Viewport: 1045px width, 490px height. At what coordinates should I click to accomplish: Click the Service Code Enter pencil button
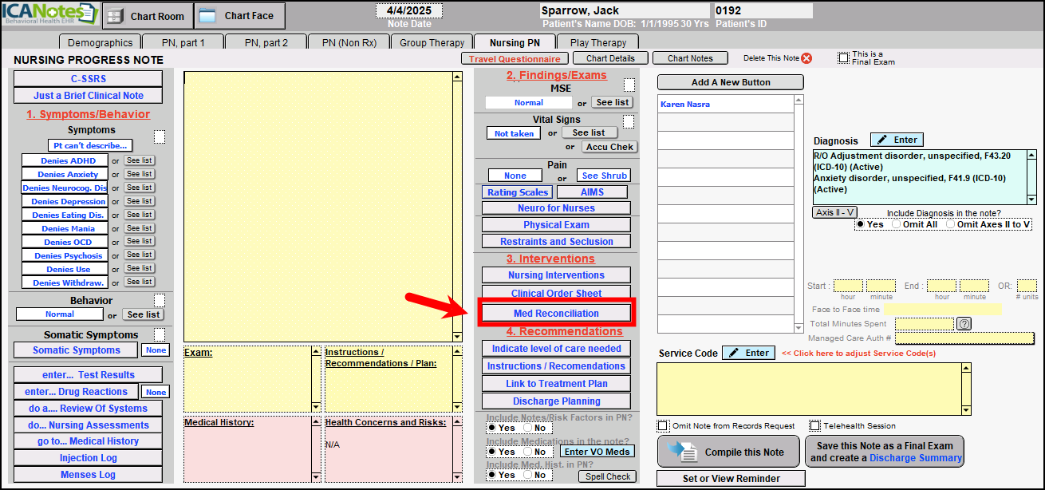748,353
